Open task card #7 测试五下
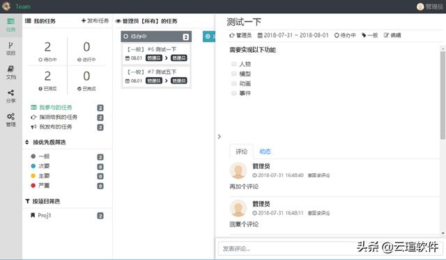The height and width of the screenshot is (260, 446). 156,76
